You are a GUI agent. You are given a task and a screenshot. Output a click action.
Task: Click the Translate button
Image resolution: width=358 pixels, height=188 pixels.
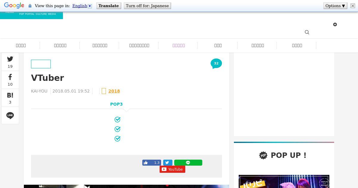[x=109, y=6]
